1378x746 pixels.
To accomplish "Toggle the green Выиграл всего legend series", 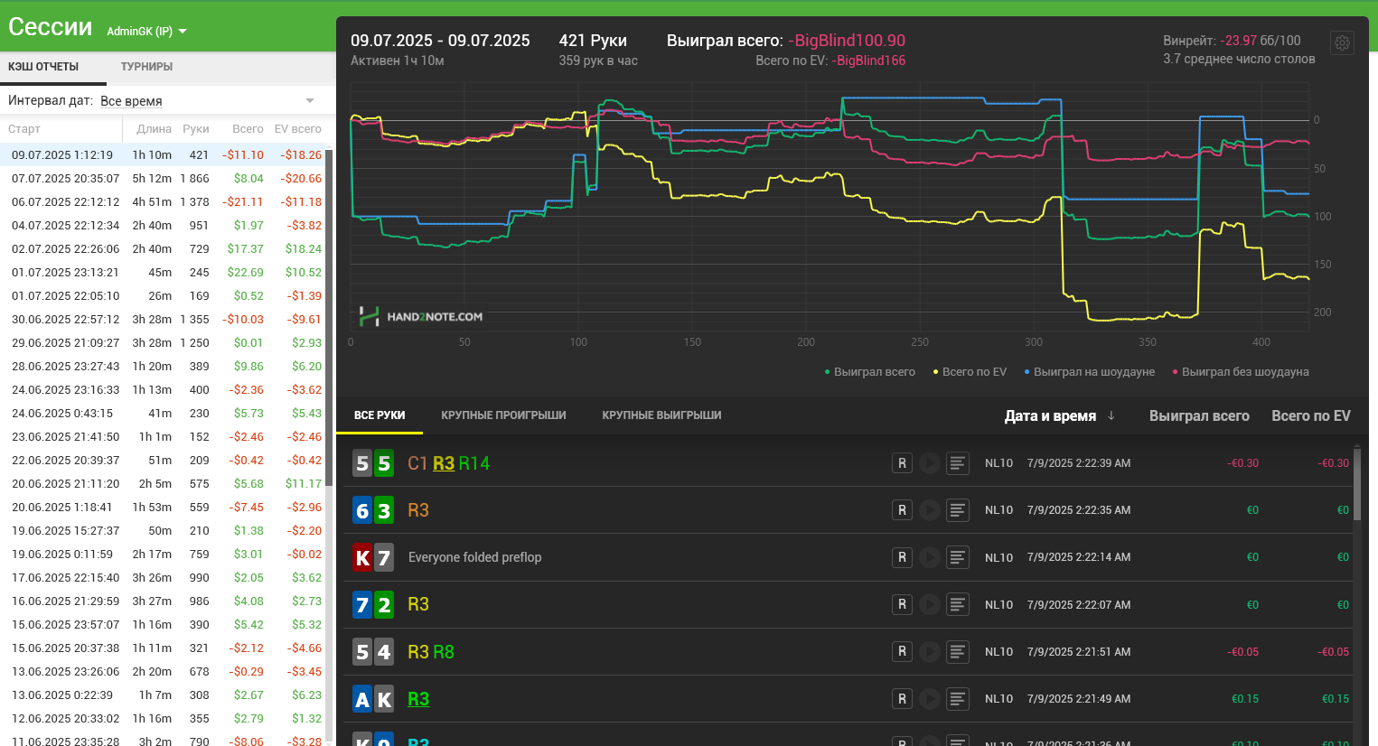I will 869,372.
